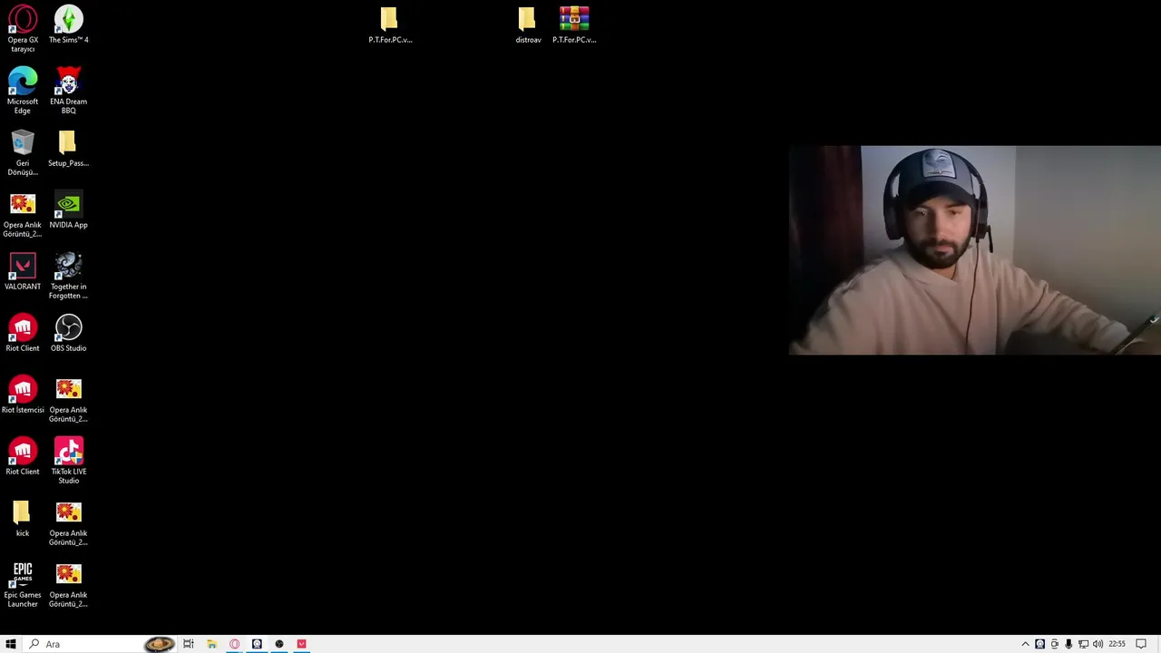Select the P.T.For.PC.v... folder icon
1161x653 pixels.
click(390, 24)
